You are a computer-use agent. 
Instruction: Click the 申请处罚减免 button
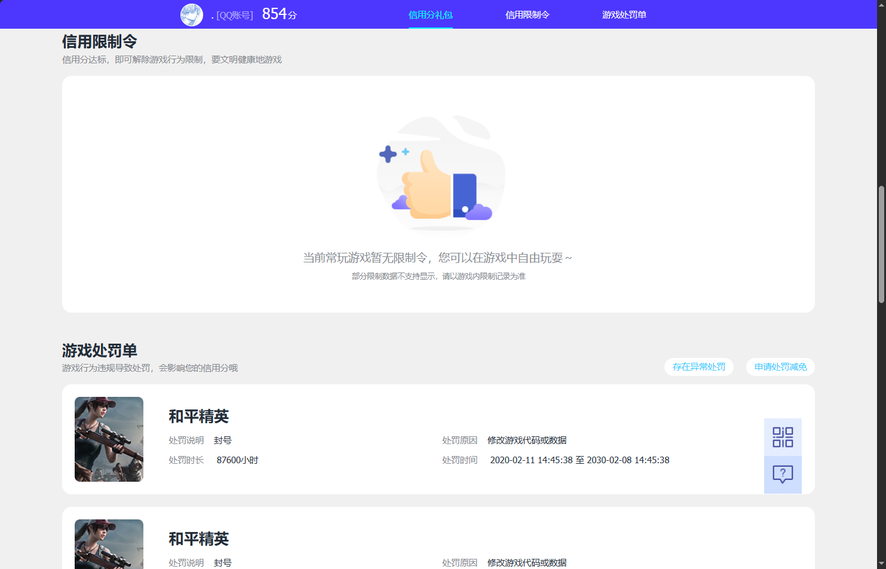click(780, 367)
